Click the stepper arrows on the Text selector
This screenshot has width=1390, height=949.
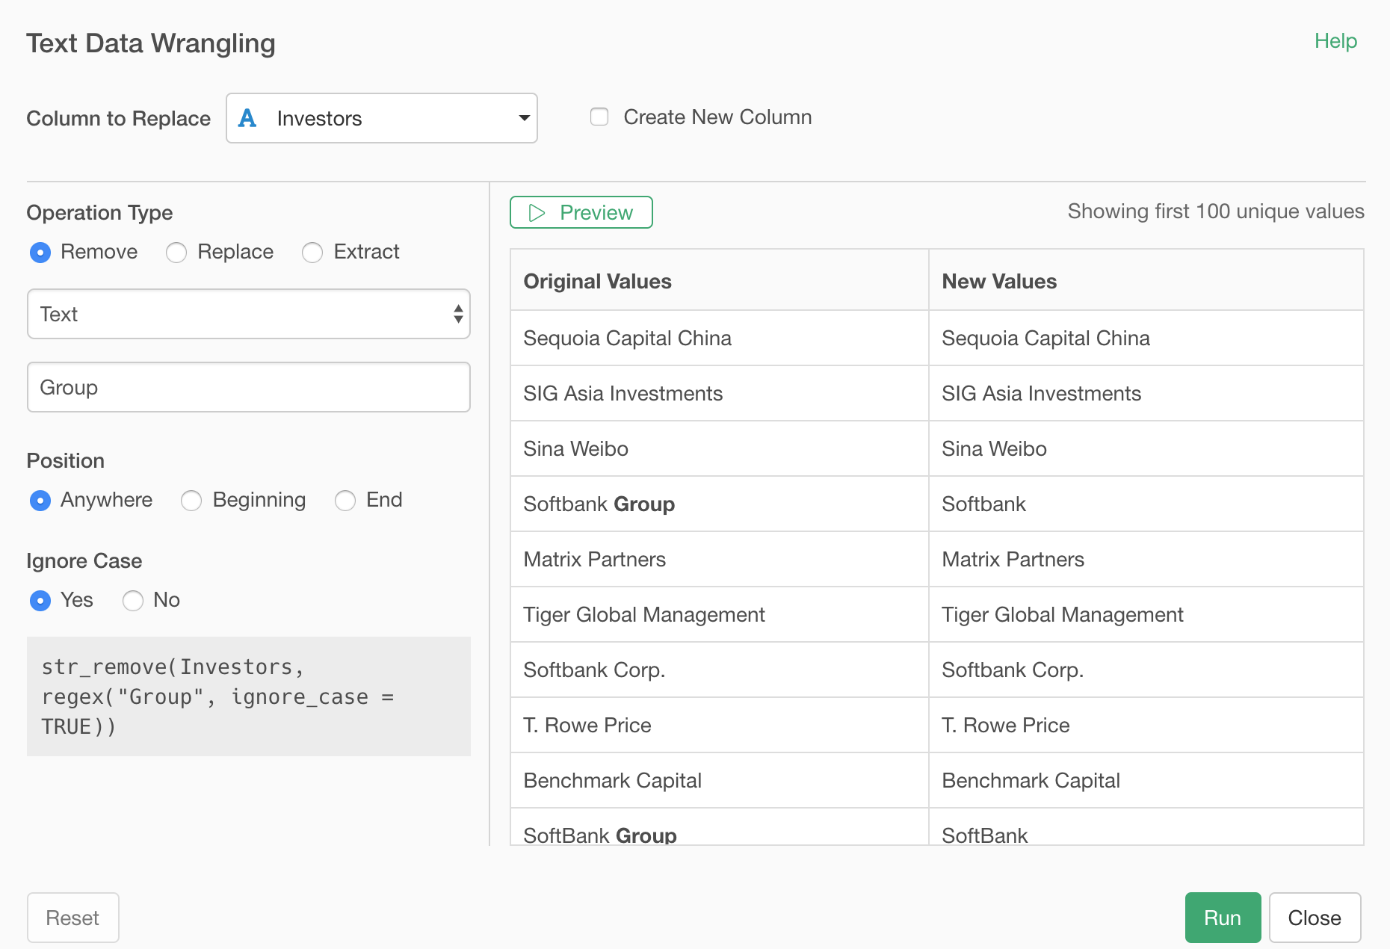tap(457, 314)
